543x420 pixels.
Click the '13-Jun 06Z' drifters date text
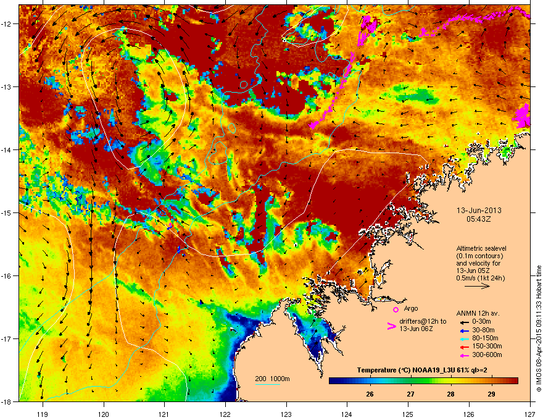point(417,329)
